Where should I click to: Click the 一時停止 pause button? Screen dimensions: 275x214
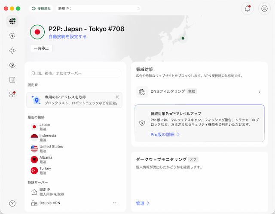point(41,48)
